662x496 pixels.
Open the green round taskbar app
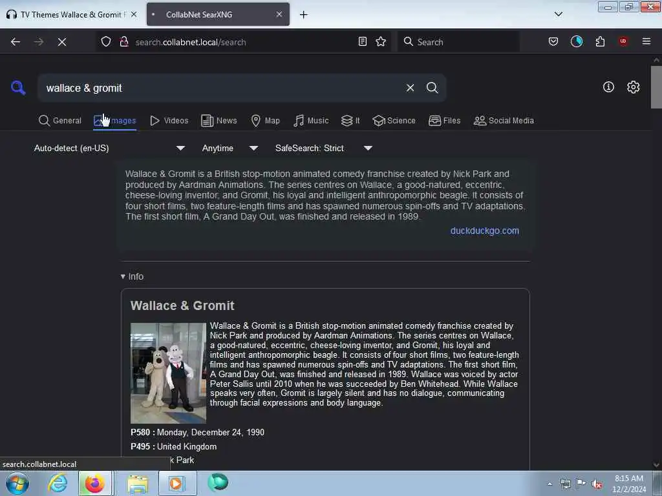[x=218, y=482]
